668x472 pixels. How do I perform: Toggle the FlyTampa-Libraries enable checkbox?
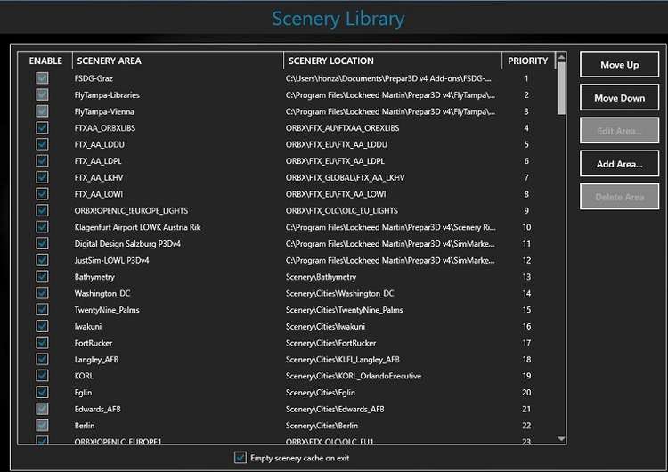click(42, 94)
